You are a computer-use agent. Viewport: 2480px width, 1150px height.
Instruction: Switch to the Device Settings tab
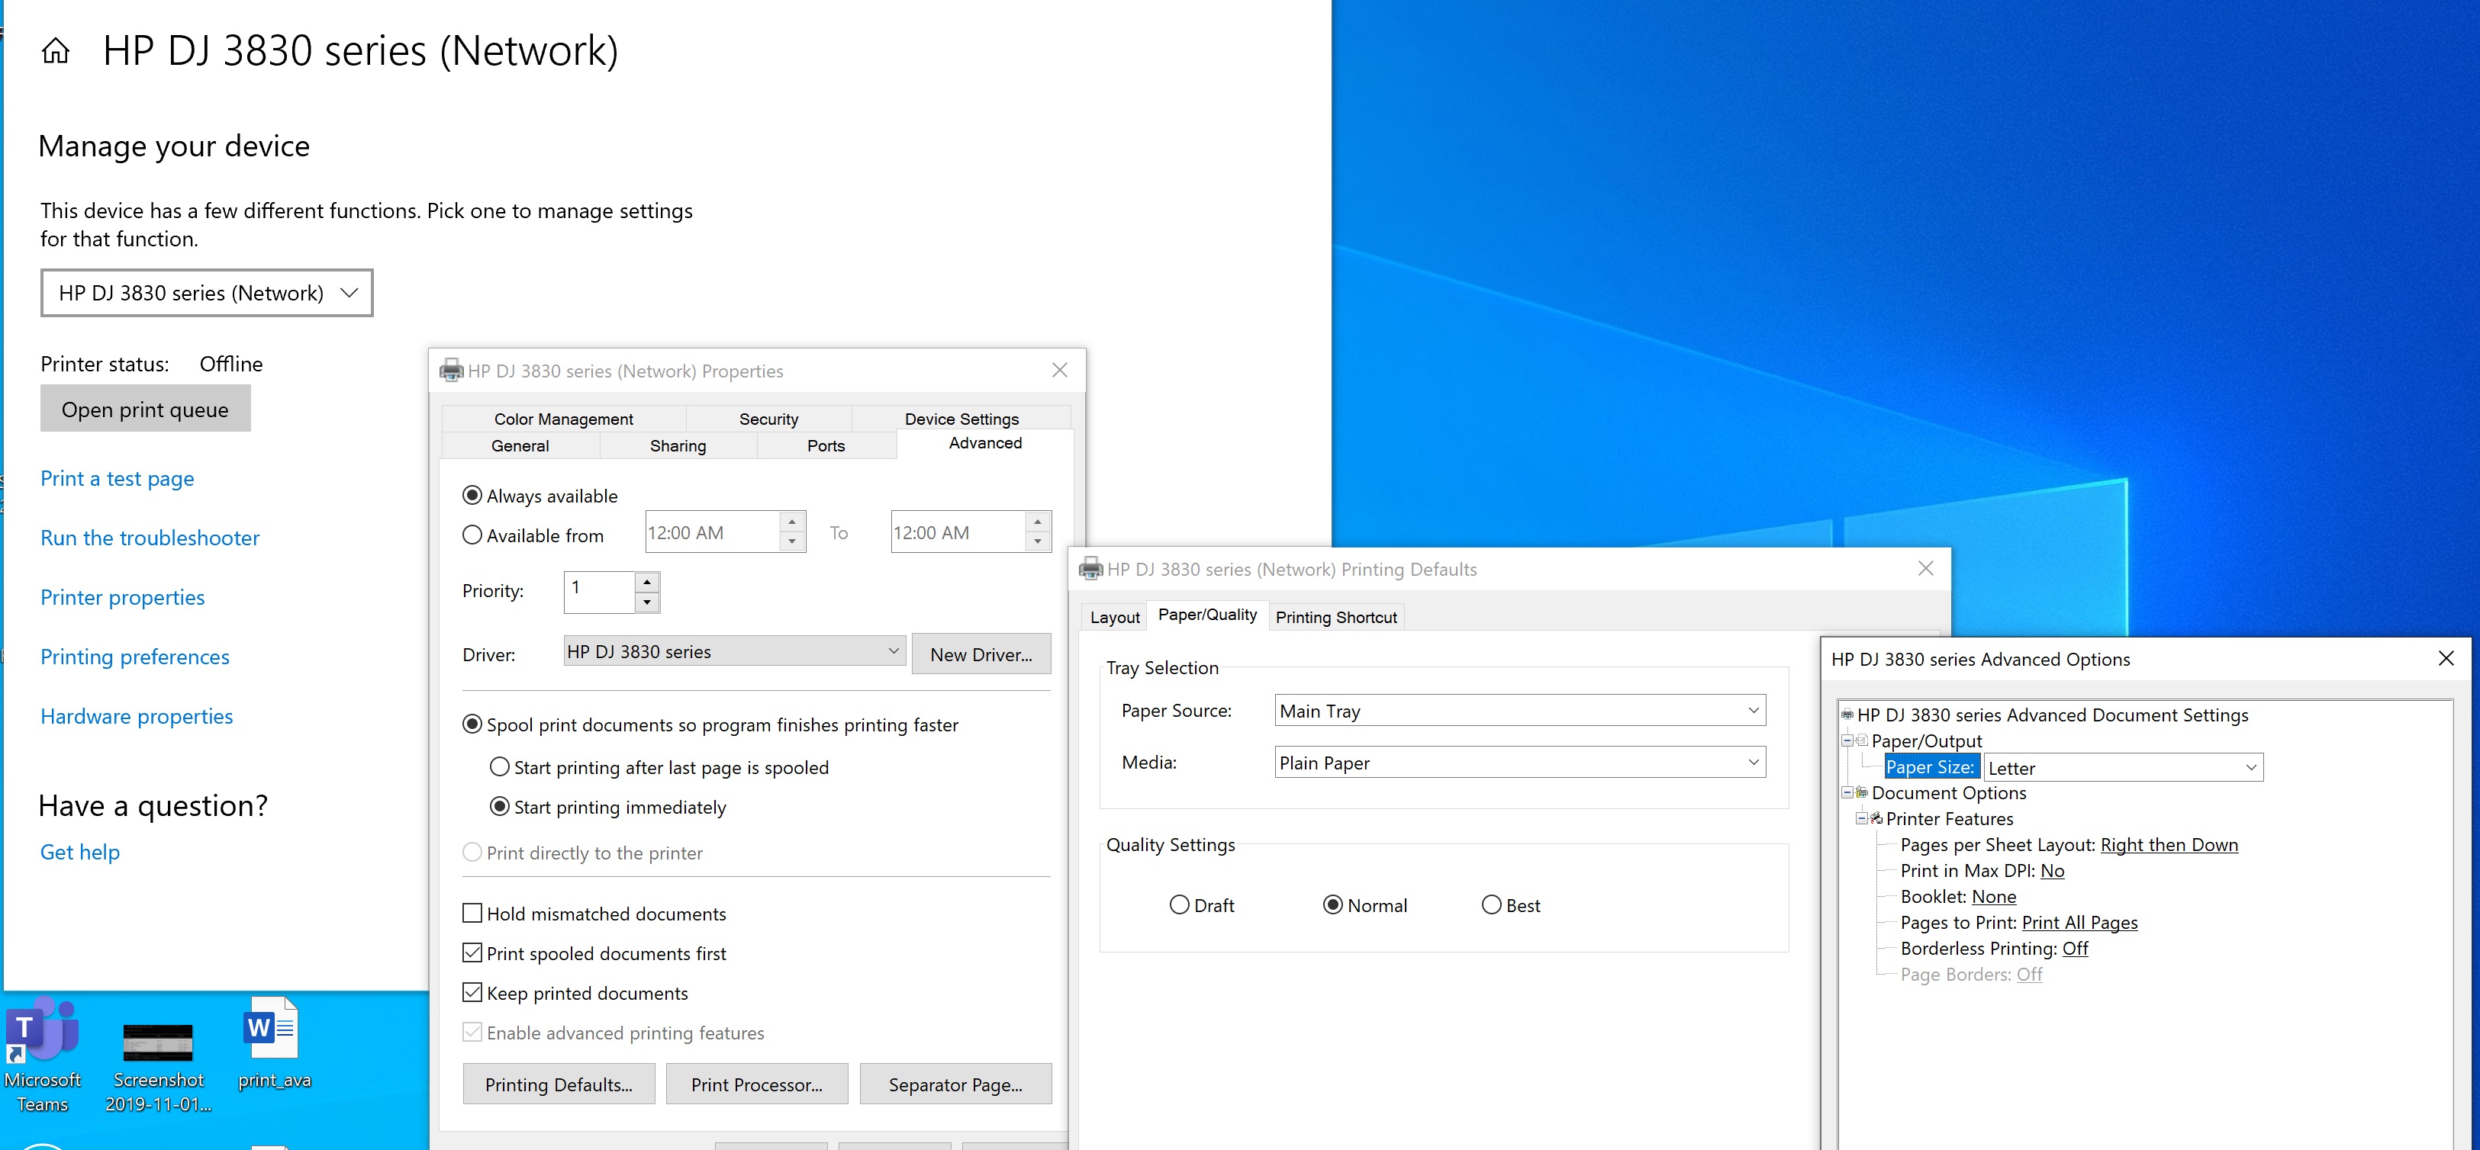[x=961, y=419]
